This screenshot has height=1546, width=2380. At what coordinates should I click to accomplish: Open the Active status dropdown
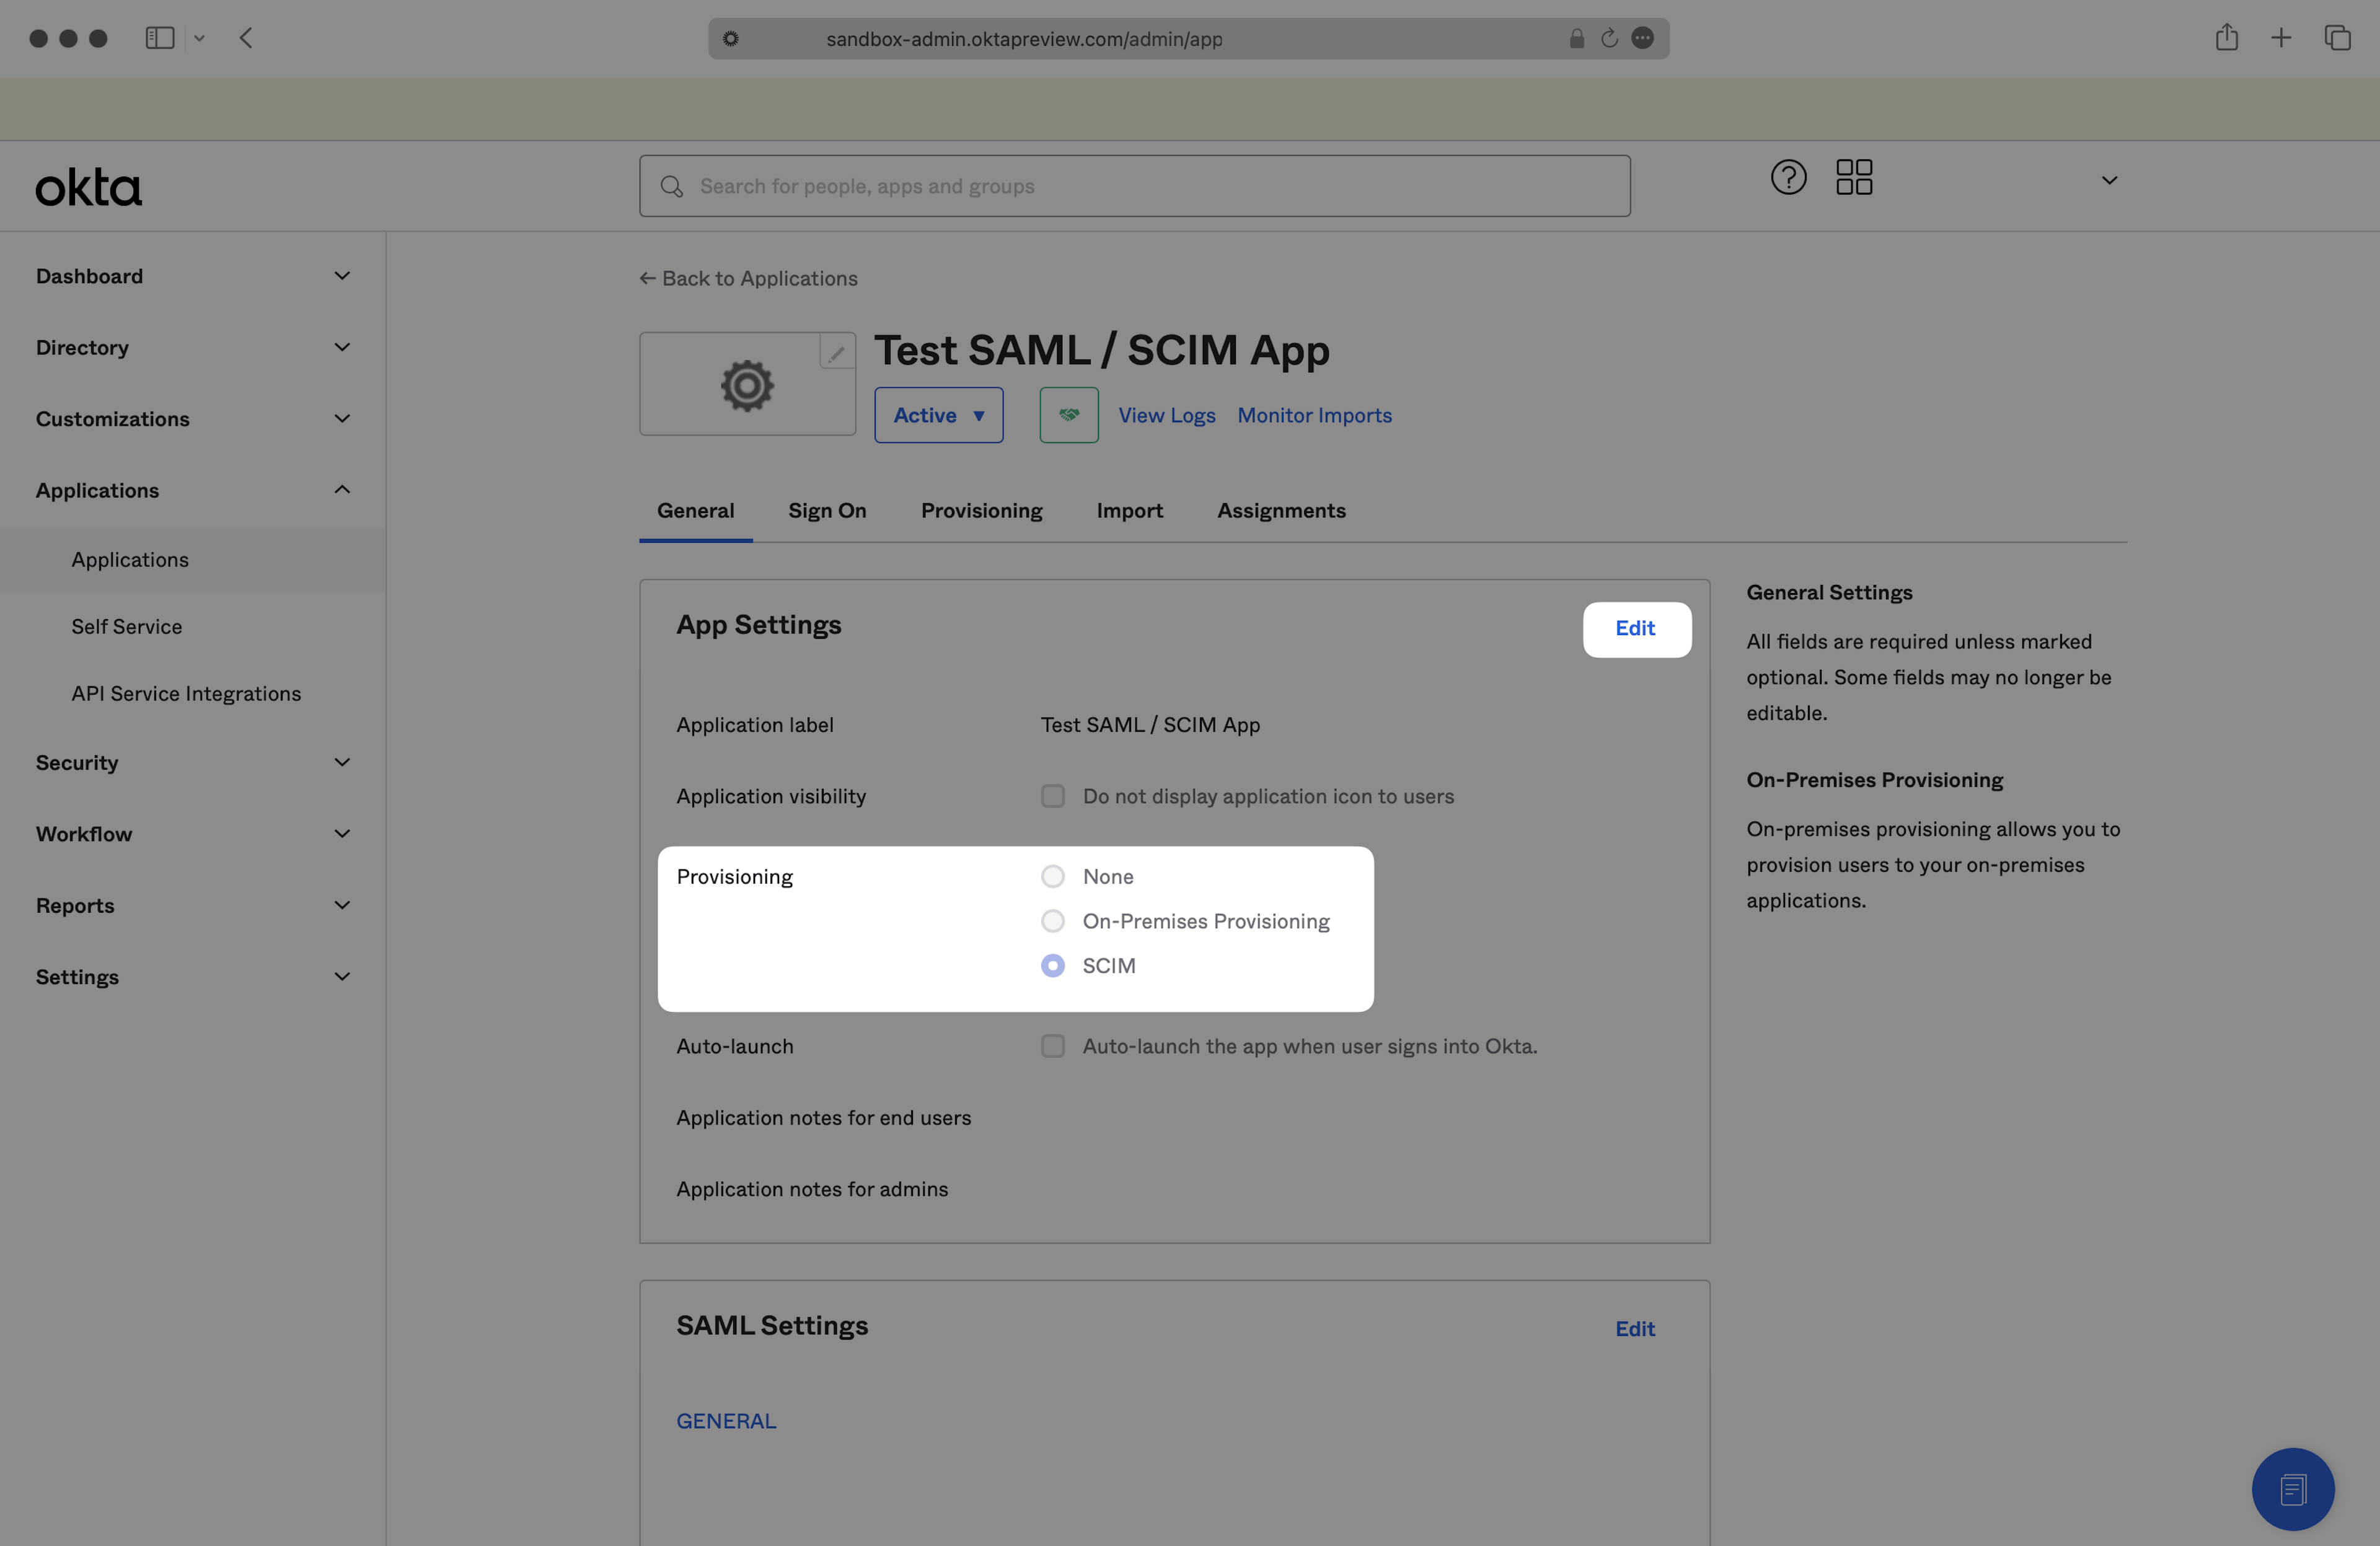coord(938,415)
